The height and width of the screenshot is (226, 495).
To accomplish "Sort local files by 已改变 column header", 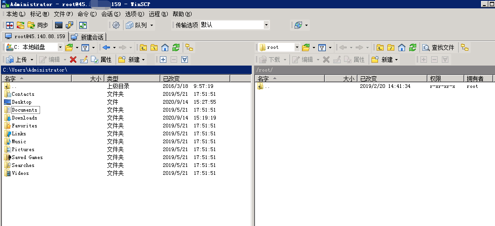I will coord(195,79).
